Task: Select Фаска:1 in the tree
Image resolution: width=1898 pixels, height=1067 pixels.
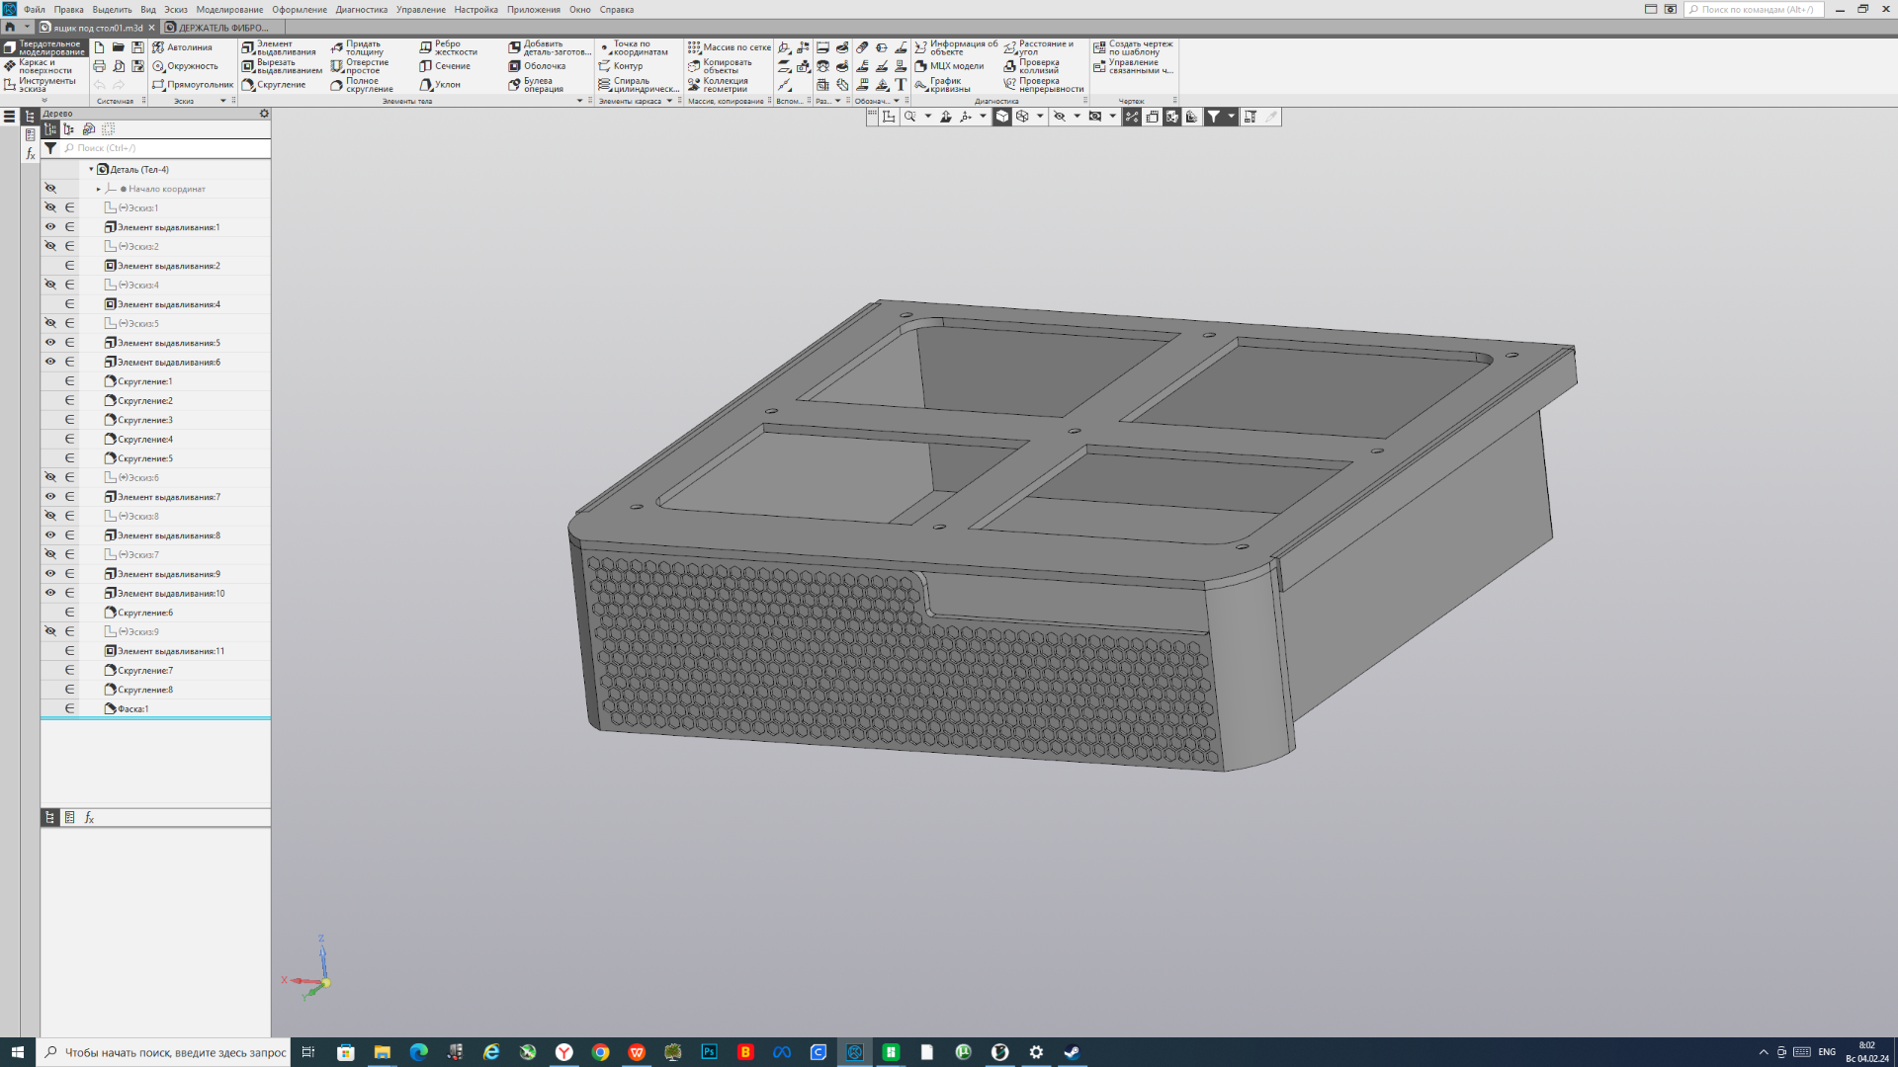Action: 132,708
